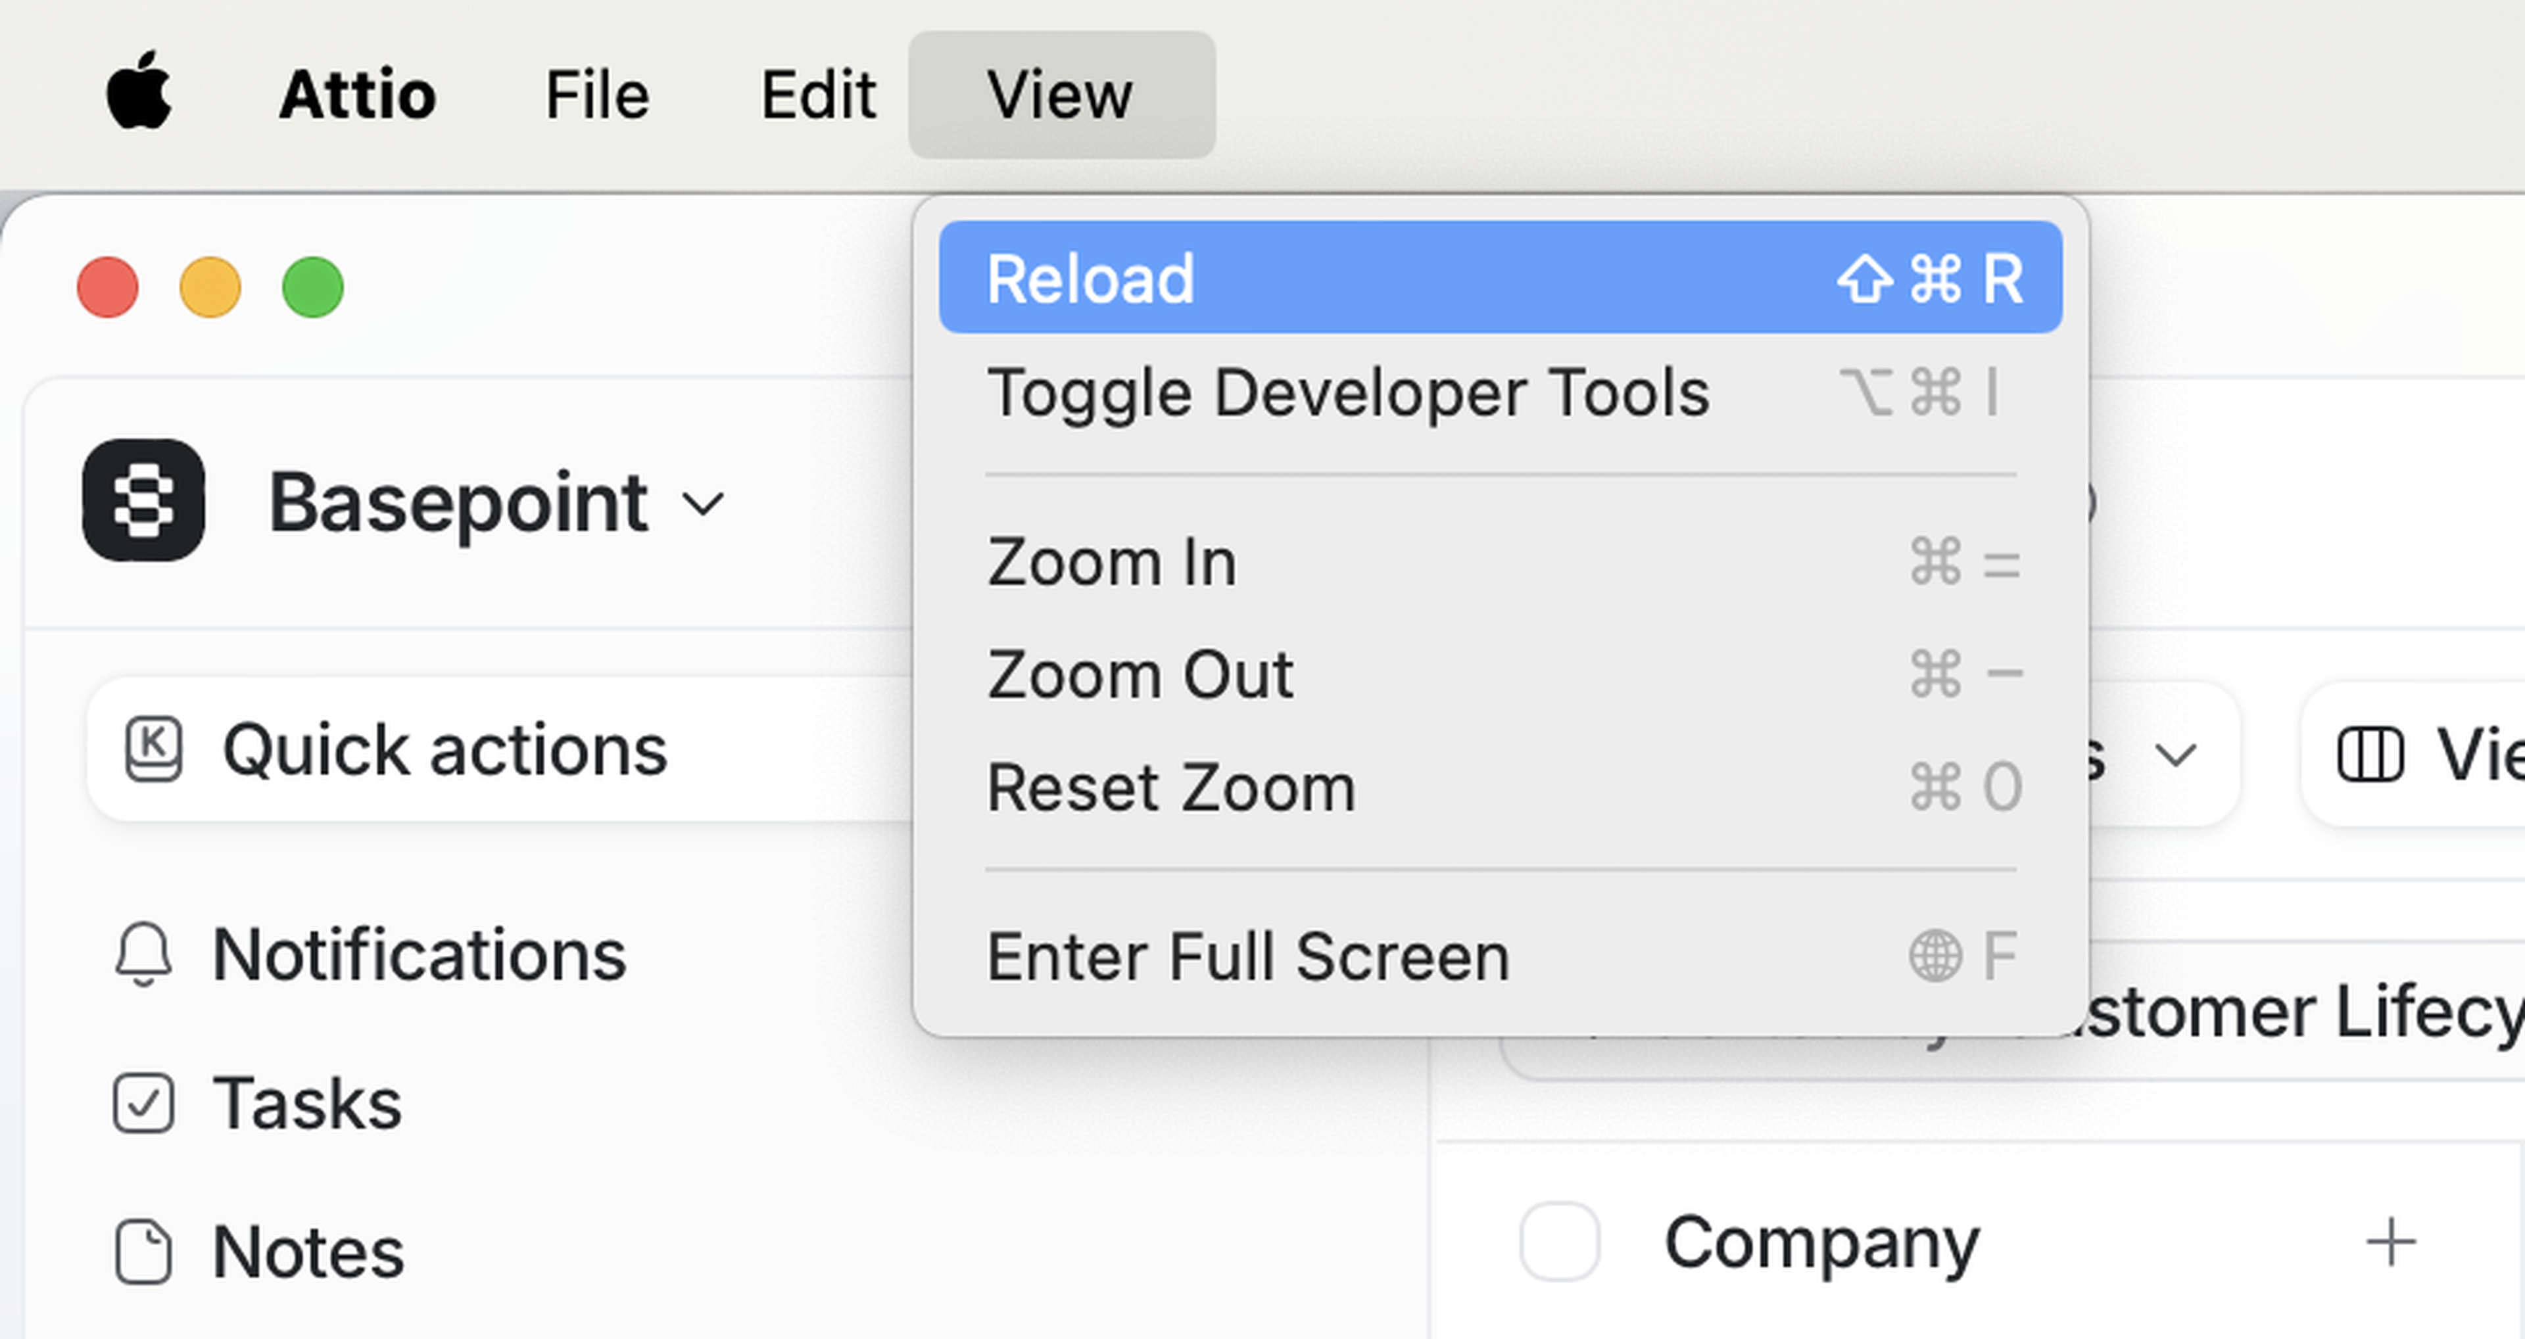Screen dimensions: 2525x1339
Task: Click the columns view icon
Action: point(2370,755)
